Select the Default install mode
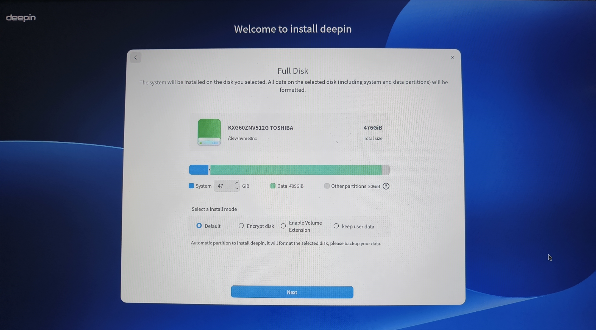The width and height of the screenshot is (596, 330). tap(199, 226)
